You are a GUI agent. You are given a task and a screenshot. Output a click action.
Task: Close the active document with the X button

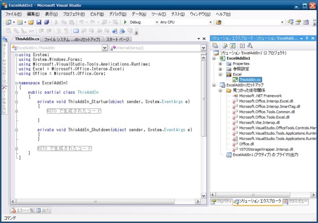[204, 39]
